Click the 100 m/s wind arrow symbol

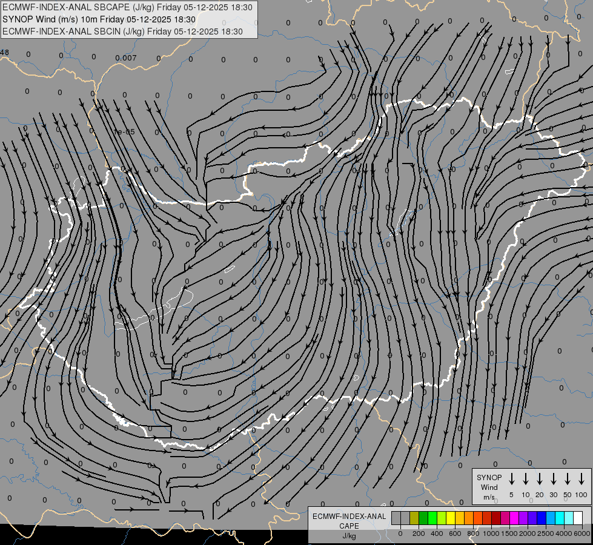point(581,479)
